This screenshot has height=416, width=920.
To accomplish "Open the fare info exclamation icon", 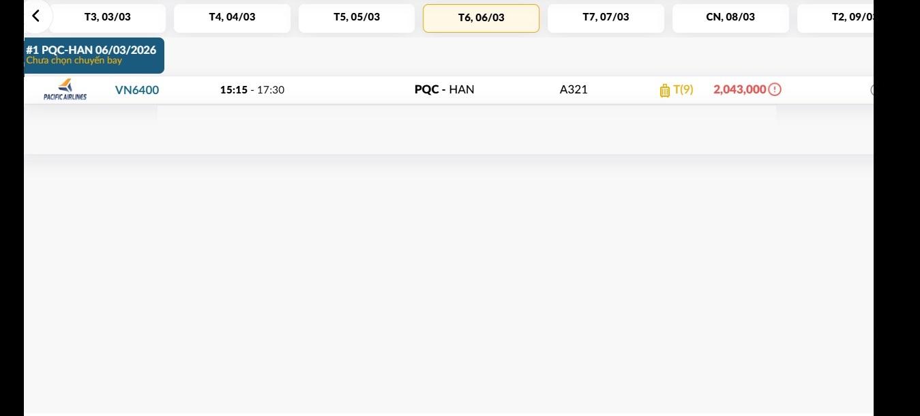I will tap(775, 89).
